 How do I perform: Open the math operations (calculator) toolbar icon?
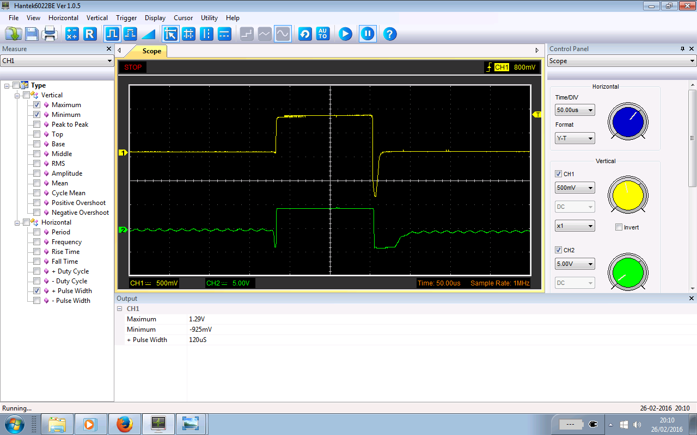click(x=72, y=34)
